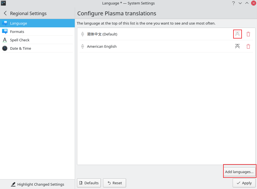The image size is (257, 189).
Task: Click the promote-to-top icon for 简体中文
Action: [x=237, y=34]
